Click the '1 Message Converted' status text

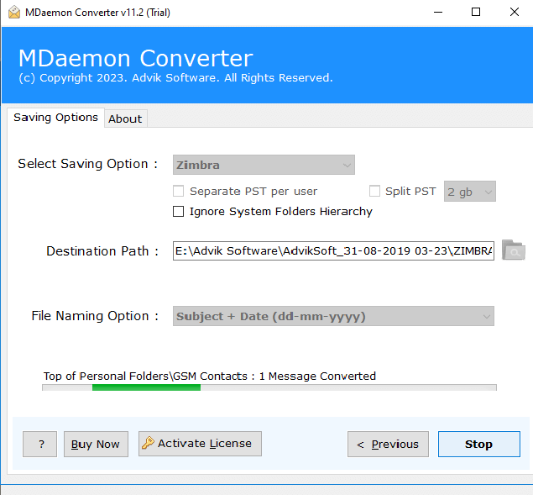pos(317,376)
